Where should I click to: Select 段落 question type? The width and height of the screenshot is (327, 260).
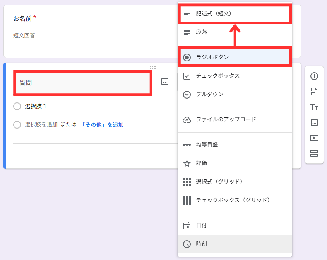tap(235, 32)
